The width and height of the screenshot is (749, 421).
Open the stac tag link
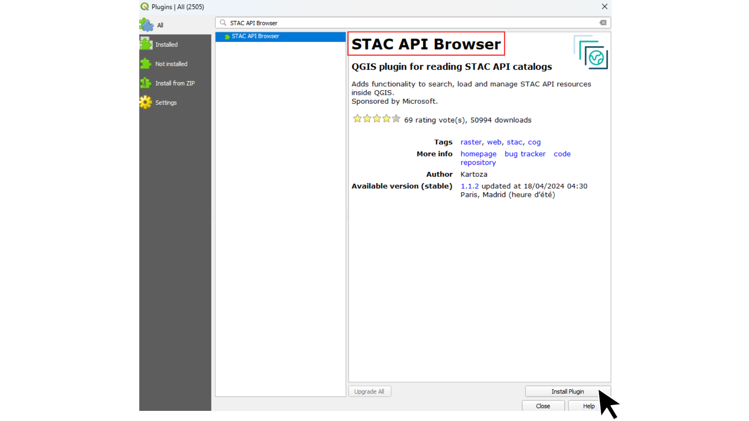click(515, 142)
